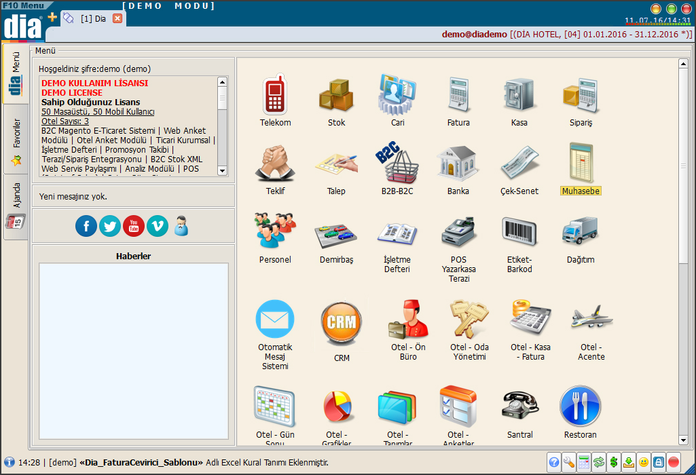The width and height of the screenshot is (696, 475).
Task: Open settings via the wrench icon
Action: click(568, 463)
